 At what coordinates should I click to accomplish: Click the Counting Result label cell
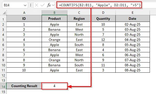[x=24, y=86]
